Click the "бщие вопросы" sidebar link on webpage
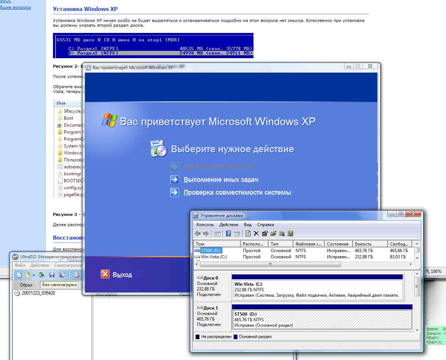This screenshot has height=360, width=446. click(x=15, y=7)
